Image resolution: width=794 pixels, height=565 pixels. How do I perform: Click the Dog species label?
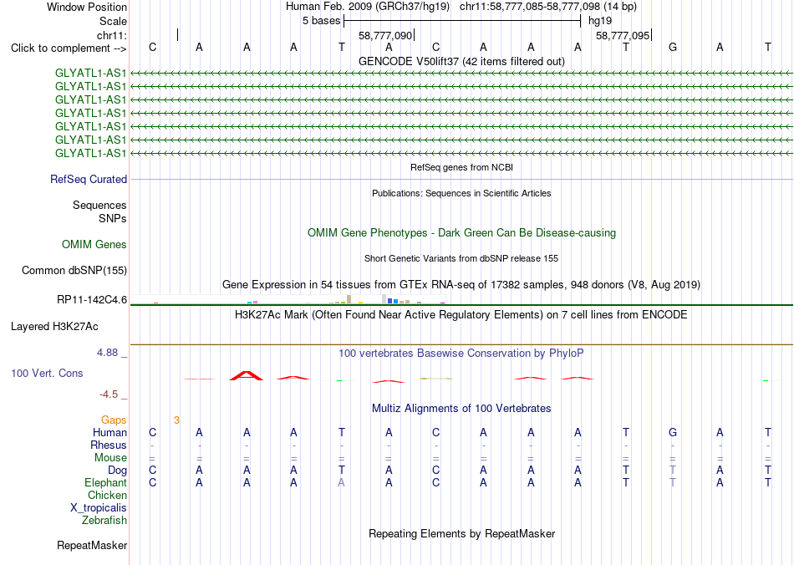pyautogui.click(x=117, y=471)
